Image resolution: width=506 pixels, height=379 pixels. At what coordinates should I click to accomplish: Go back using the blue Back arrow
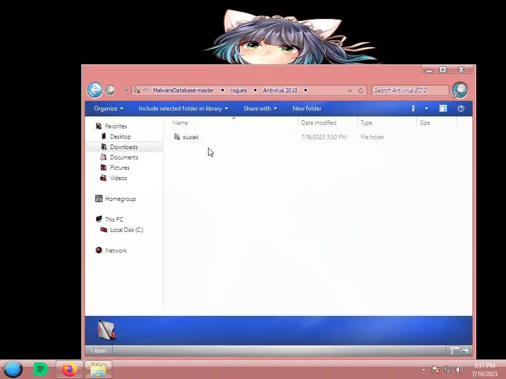pyautogui.click(x=95, y=90)
